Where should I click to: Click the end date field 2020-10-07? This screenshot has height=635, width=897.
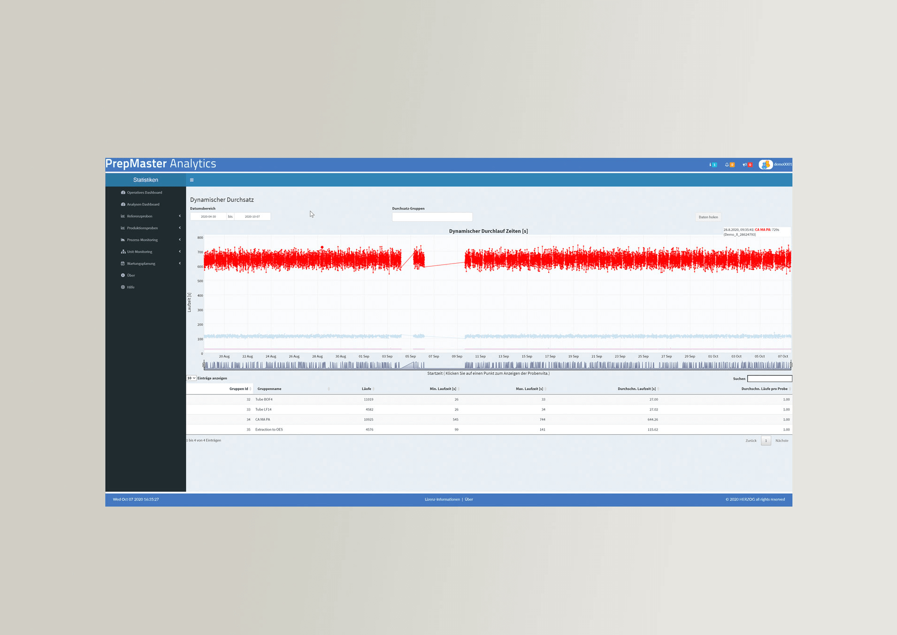252,217
